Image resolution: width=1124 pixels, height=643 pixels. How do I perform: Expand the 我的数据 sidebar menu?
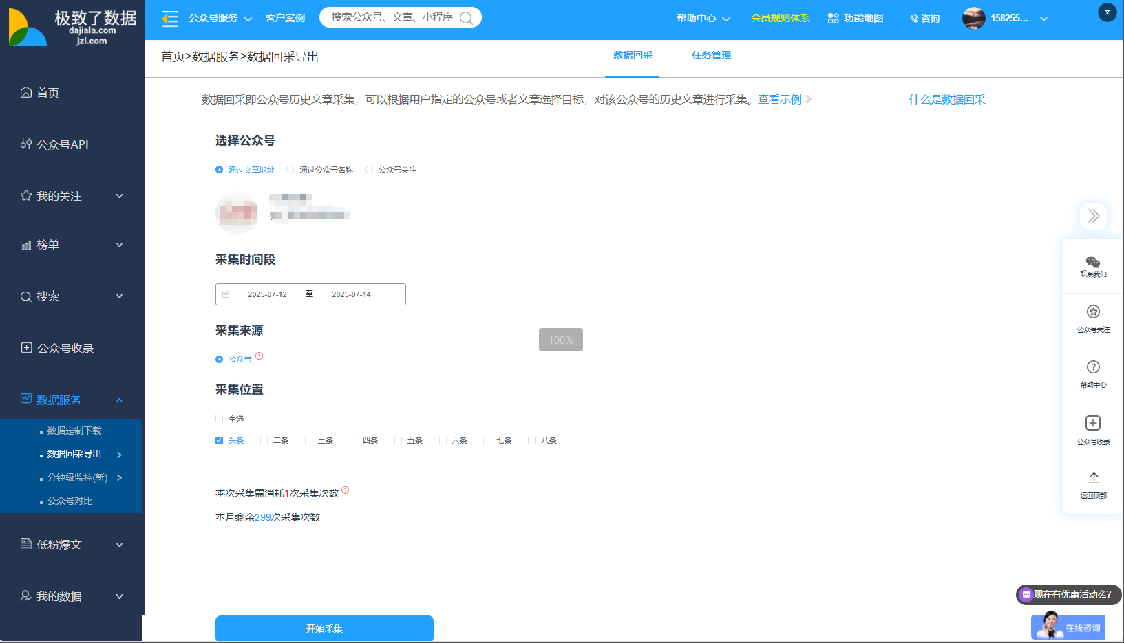click(120, 596)
